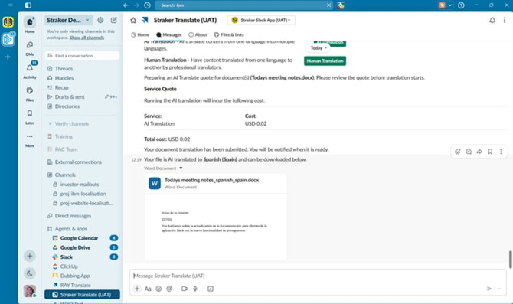Image resolution: width=513 pixels, height=304 pixels.
Task: Go back with the history back arrow
Action: click(126, 5)
